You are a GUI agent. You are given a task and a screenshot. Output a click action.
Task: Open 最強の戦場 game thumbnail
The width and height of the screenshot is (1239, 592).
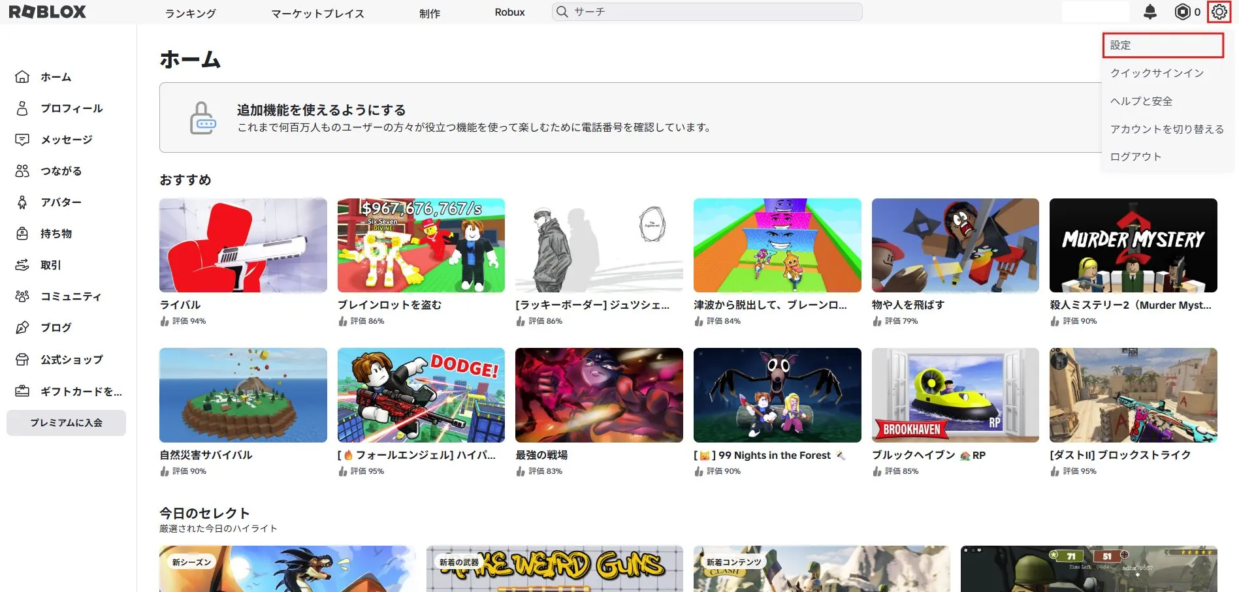(599, 395)
